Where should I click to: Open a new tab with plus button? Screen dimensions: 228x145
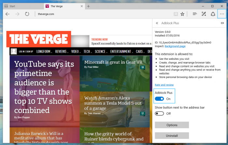[89, 6]
